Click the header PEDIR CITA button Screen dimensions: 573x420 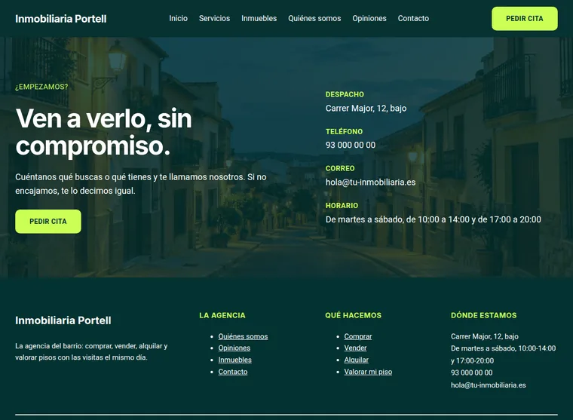pos(525,19)
